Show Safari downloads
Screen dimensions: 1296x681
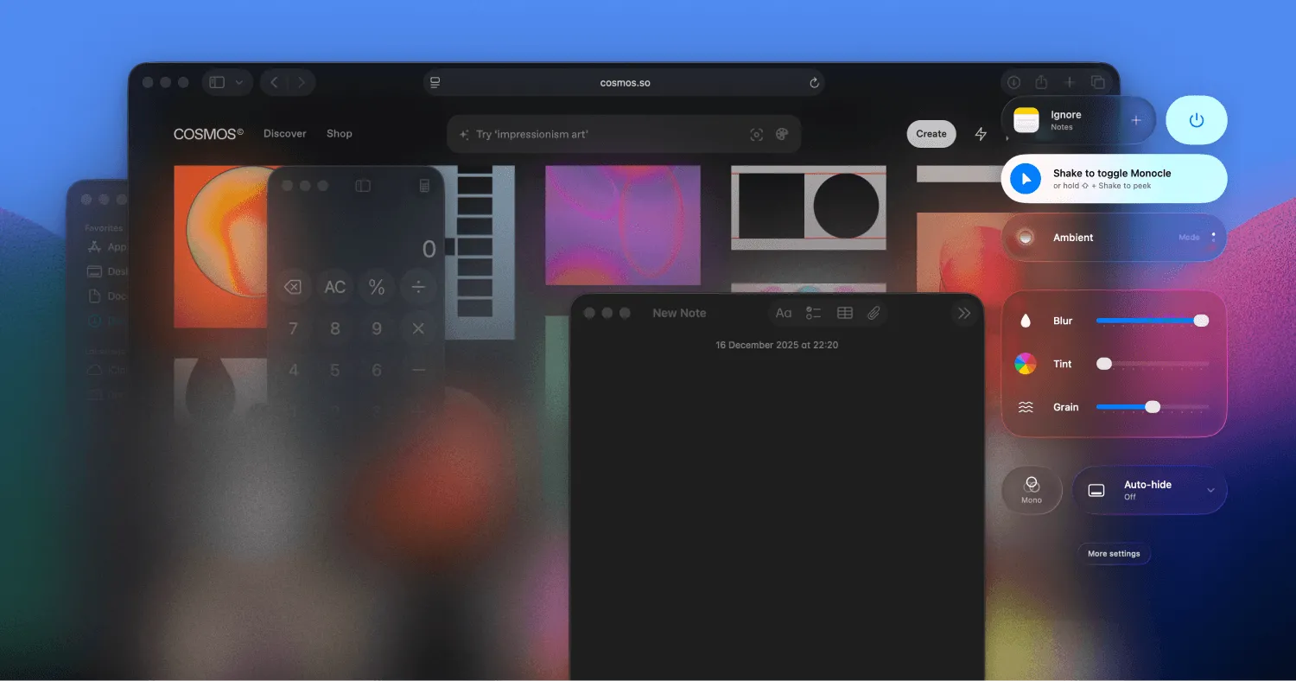point(1014,82)
